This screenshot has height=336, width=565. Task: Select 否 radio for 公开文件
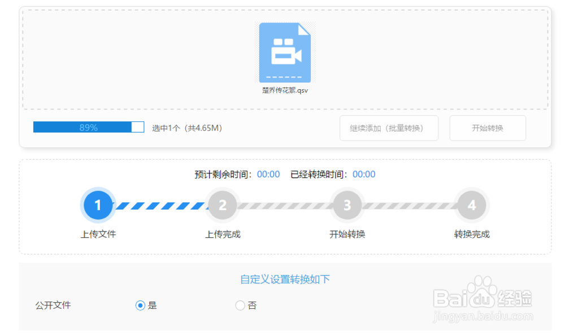(240, 306)
